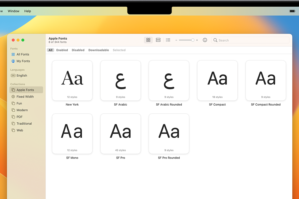This screenshot has width=299, height=199.
Task: Open the Fun collection
Action: 26,103
